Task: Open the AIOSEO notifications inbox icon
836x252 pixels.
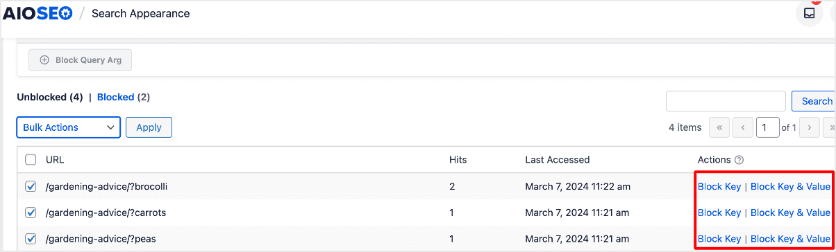Action: point(810,13)
